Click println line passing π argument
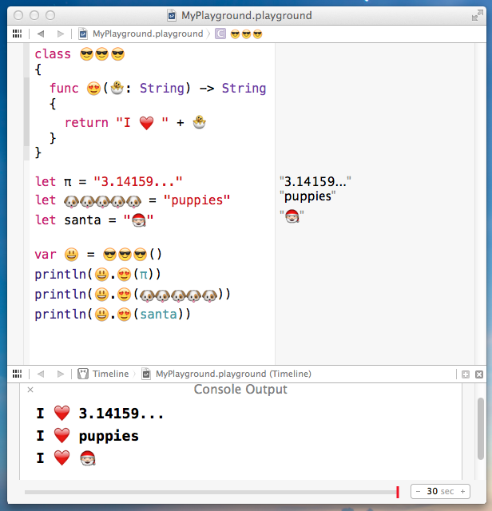This screenshot has width=492, height=511. [x=97, y=275]
